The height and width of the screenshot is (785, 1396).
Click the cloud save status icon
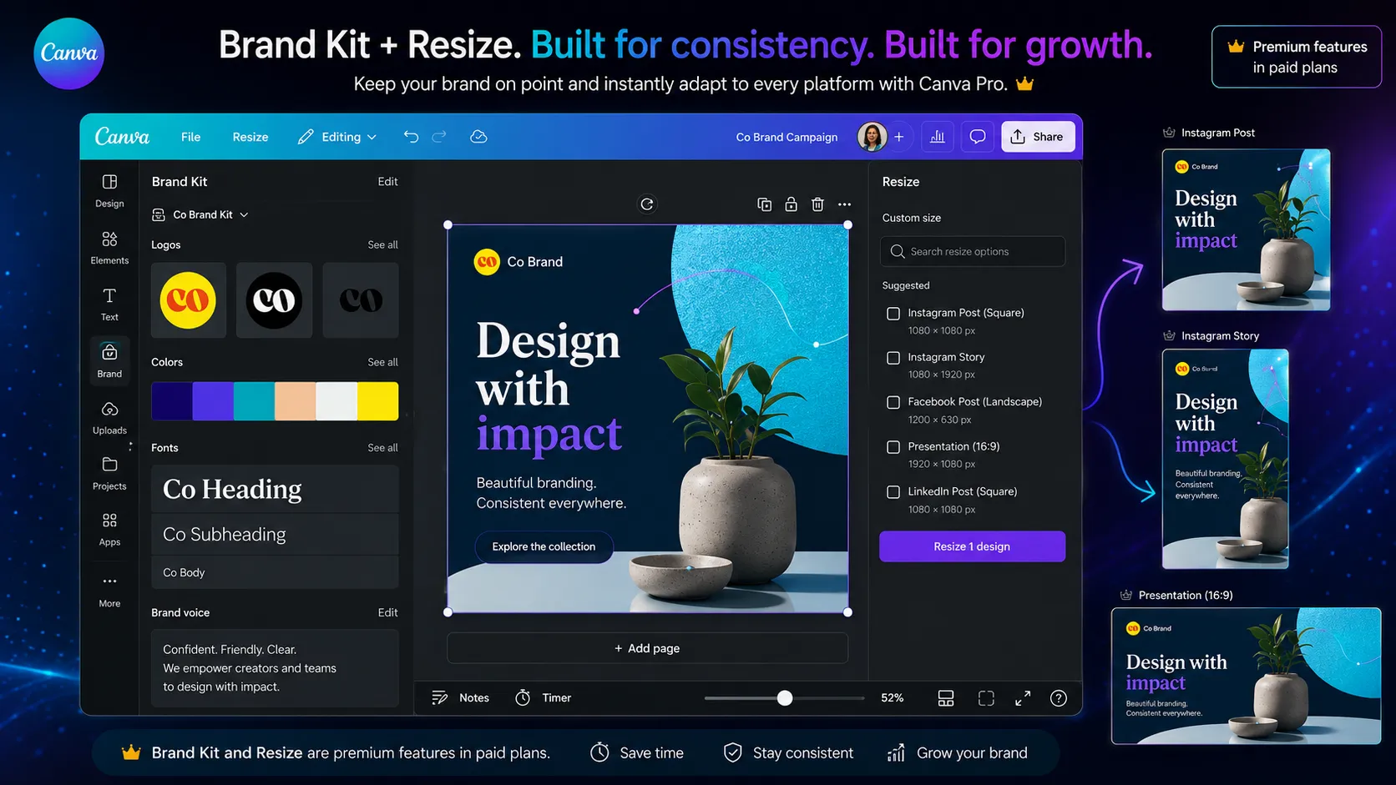coord(478,137)
